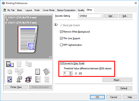Decrease the threshold value with down arrow

[71, 74]
